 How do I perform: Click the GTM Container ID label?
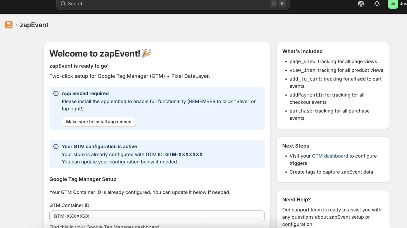pos(69,205)
